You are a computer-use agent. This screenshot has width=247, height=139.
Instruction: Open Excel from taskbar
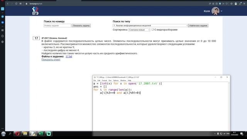tap(41, 134)
